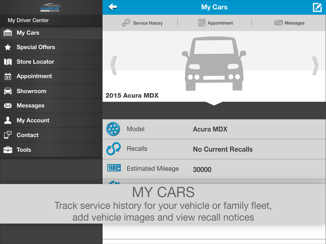Click the odometer icon for Estimated Mileage

[x=114, y=168]
